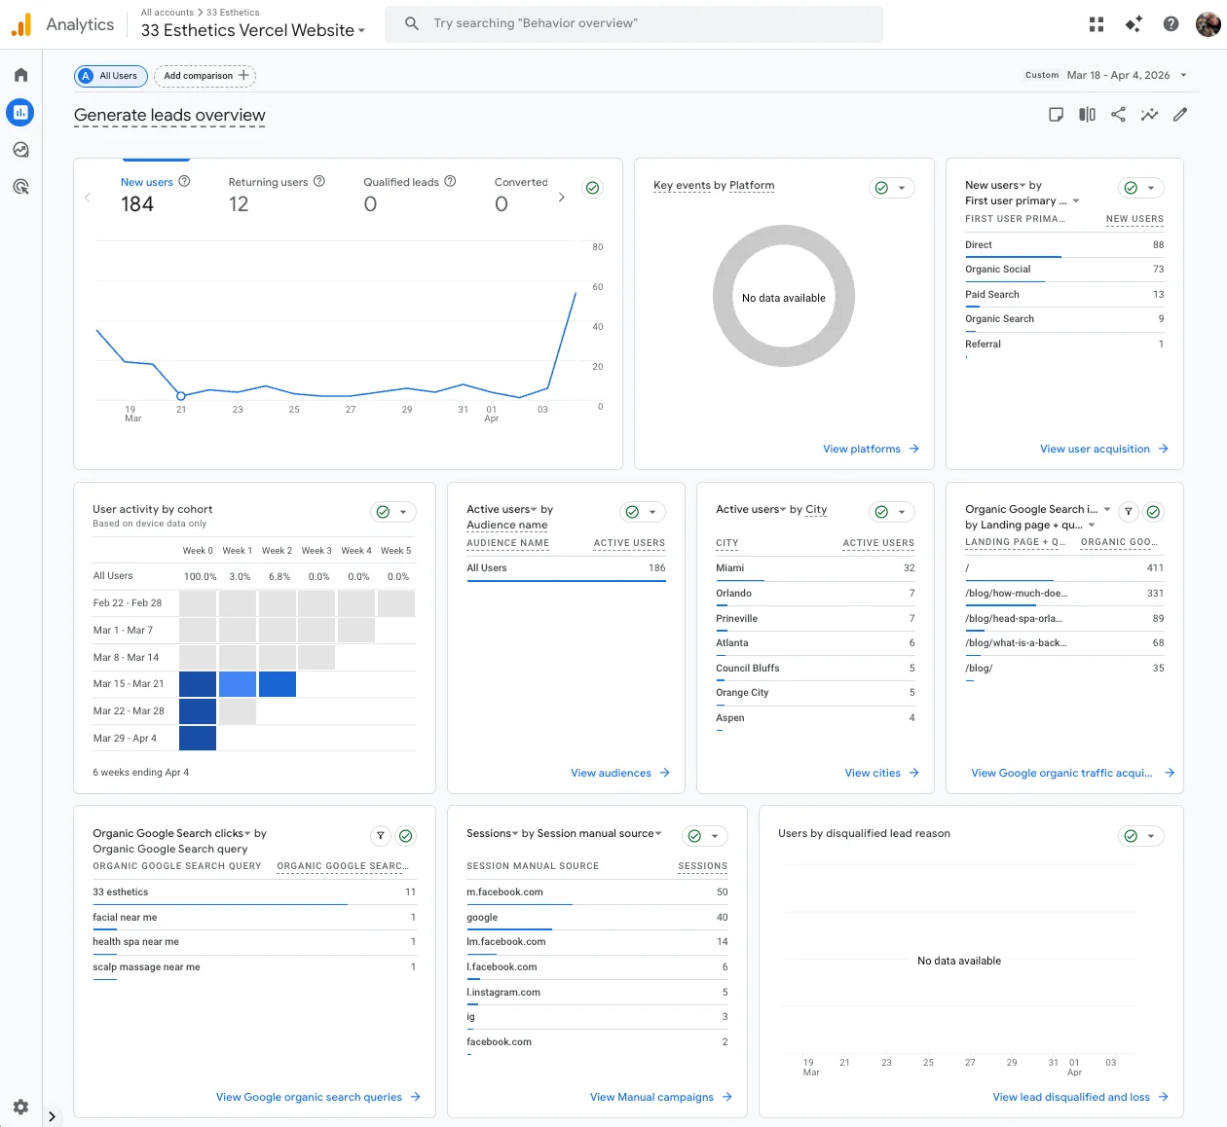Click the add note icon

click(1056, 114)
